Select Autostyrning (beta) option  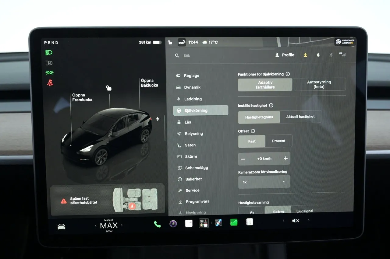tap(319, 84)
